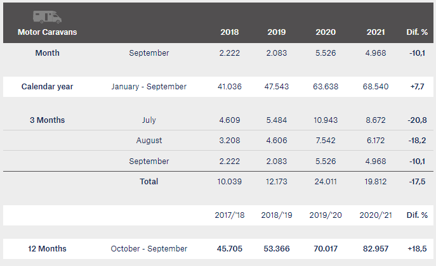Click the October - September period cell

pyautogui.click(x=149, y=248)
